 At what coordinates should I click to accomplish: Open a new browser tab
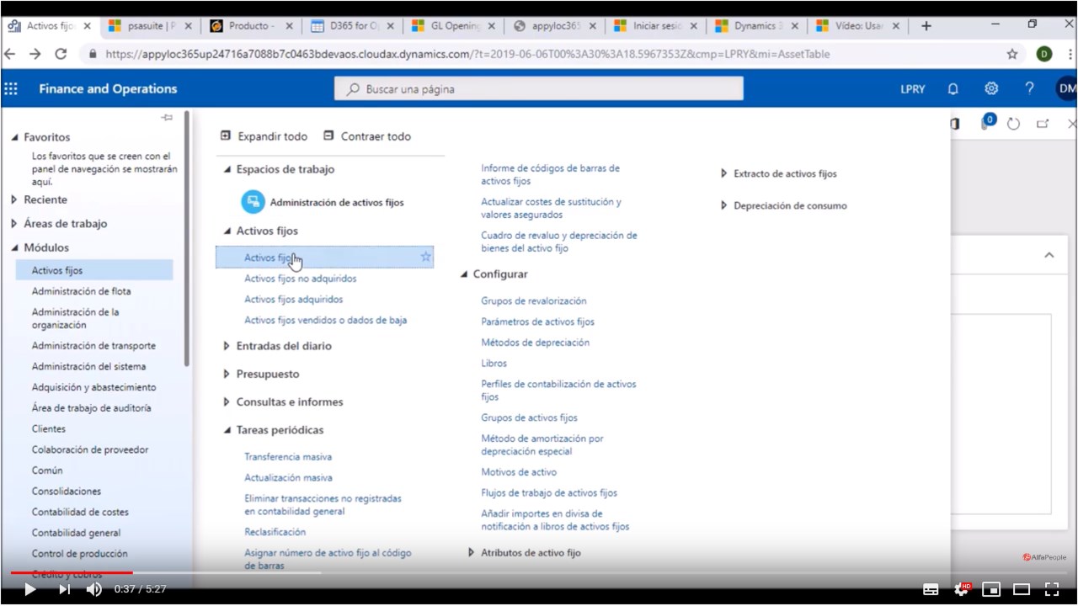926,26
